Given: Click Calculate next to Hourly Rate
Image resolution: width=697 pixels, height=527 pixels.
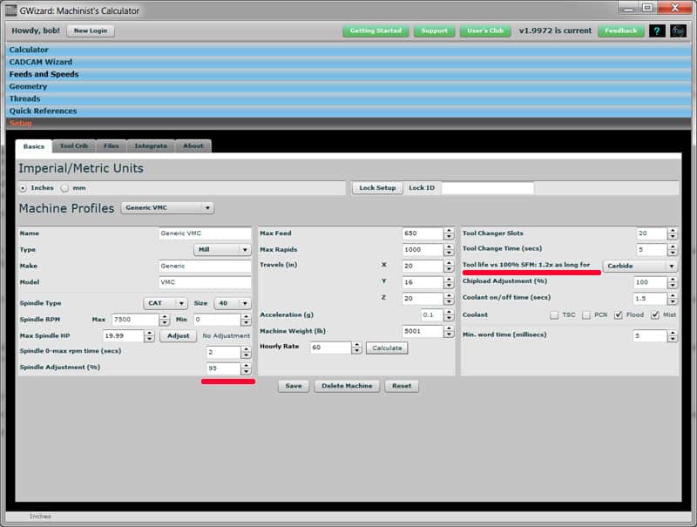Looking at the screenshot, I should tap(386, 348).
